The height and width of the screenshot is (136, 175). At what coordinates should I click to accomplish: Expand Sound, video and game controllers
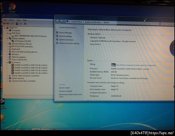[x=7, y=76]
